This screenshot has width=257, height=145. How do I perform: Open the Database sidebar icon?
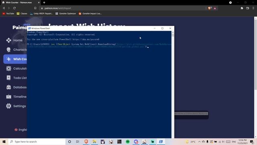point(8,87)
